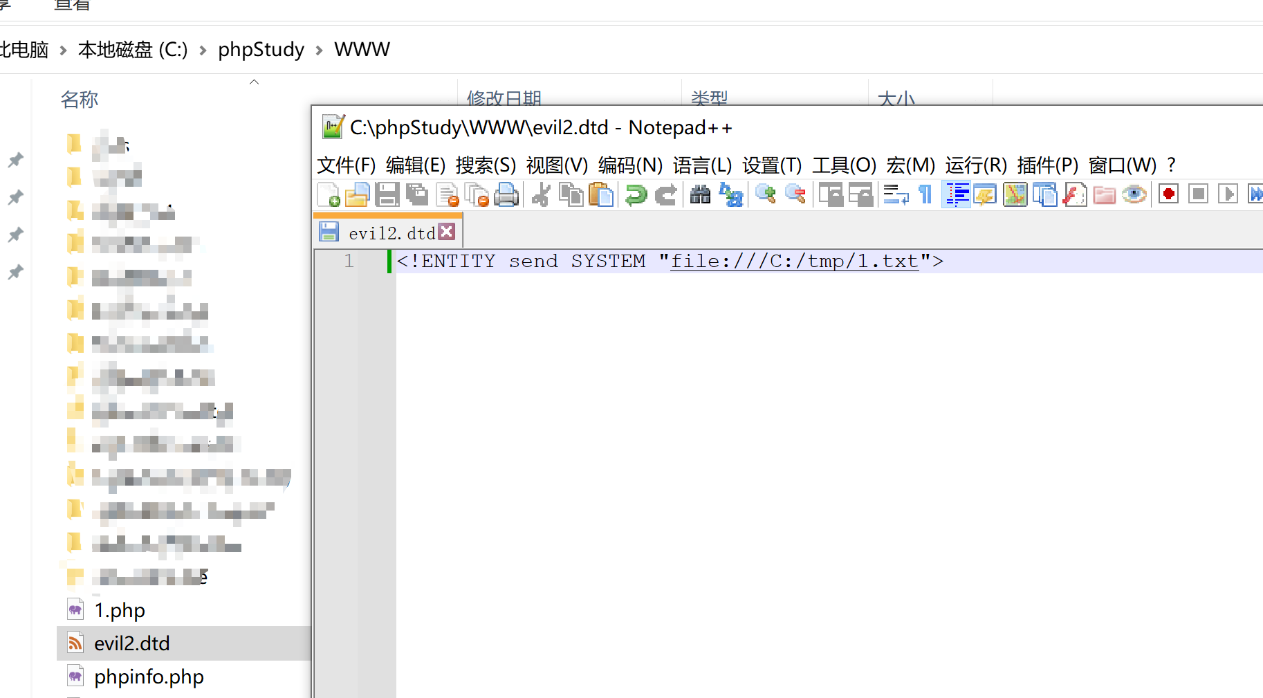The width and height of the screenshot is (1263, 698).
Task: Open the 插件(P) menu
Action: tap(1048, 165)
